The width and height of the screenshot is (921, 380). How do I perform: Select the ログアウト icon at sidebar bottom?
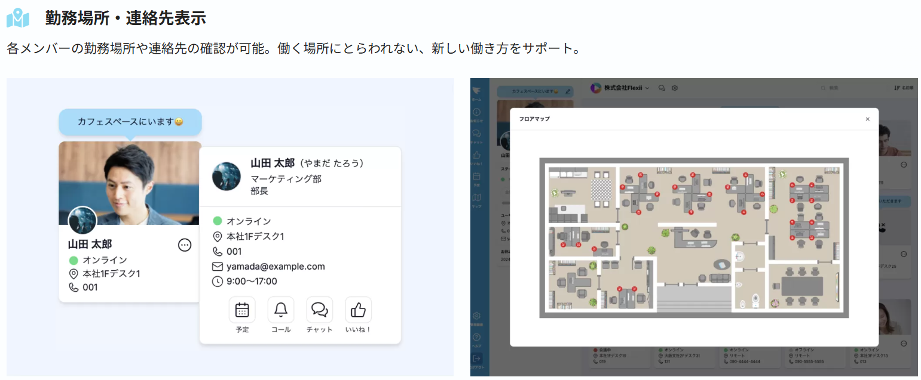point(477,359)
